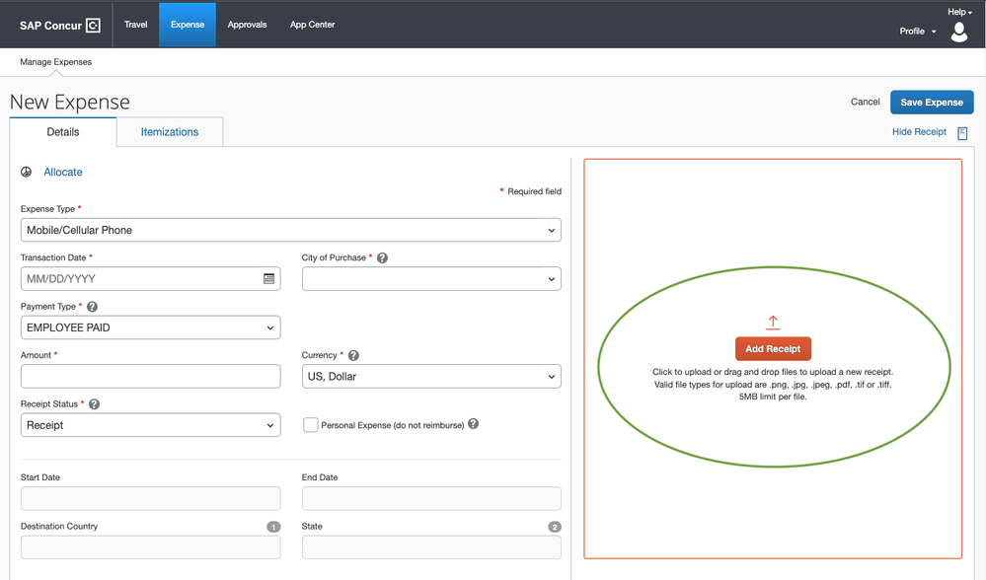This screenshot has width=986, height=580.
Task: Open the City of Purchase dropdown
Action: [x=431, y=279]
